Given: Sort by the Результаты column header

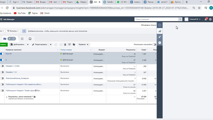Looking at the screenshot, I should tap(131, 50).
